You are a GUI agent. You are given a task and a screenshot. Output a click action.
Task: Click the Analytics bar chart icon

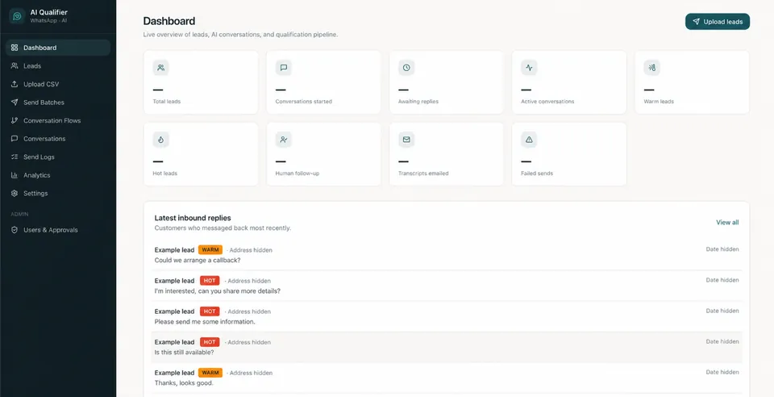(15, 175)
